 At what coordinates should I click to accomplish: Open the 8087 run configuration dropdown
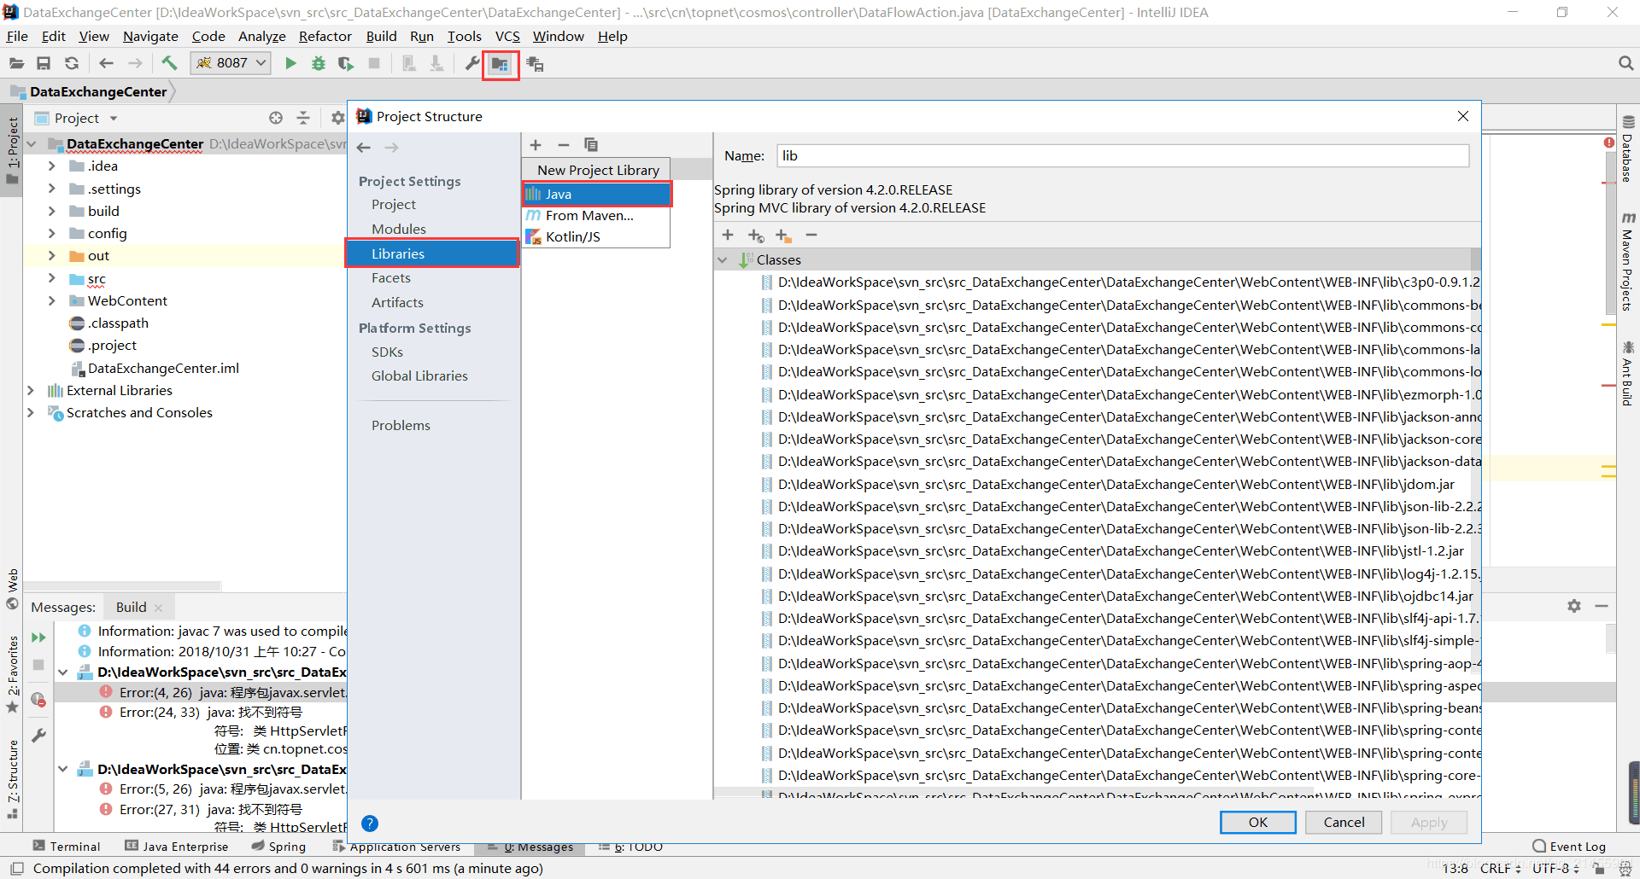pyautogui.click(x=229, y=62)
